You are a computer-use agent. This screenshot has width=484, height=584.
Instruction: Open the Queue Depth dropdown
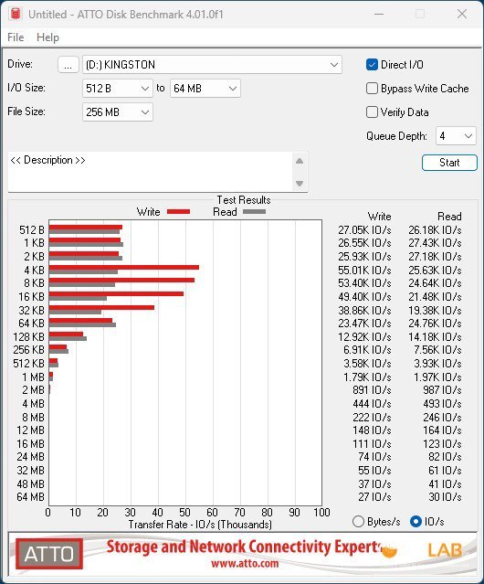456,136
